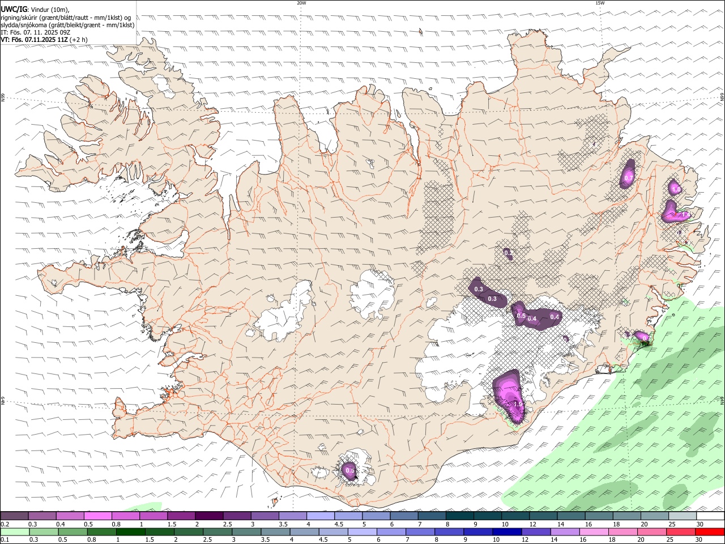Click the 'slydda/snjókoma' description line

click(x=67, y=25)
